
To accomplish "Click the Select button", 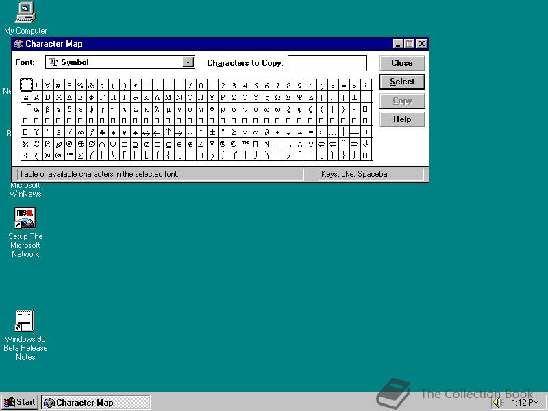I will (402, 82).
